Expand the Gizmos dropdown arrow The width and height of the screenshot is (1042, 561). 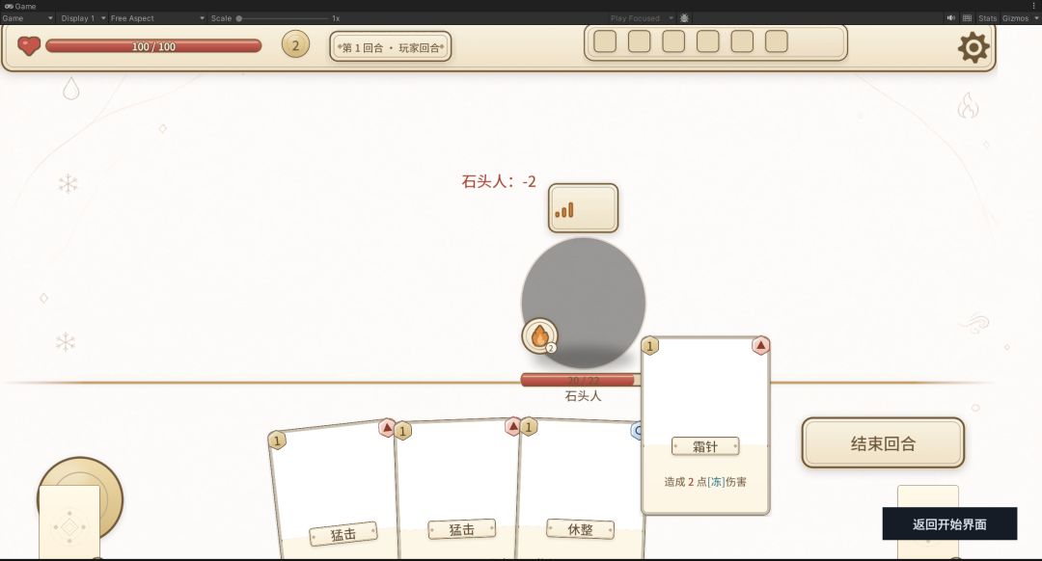pos(1036,18)
